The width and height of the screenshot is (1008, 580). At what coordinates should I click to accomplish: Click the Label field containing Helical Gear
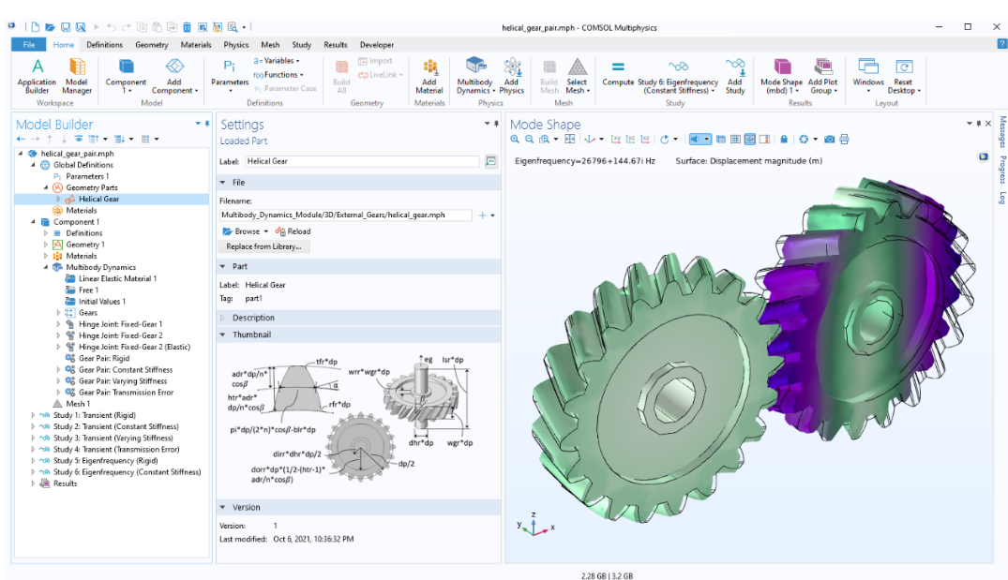tap(362, 161)
